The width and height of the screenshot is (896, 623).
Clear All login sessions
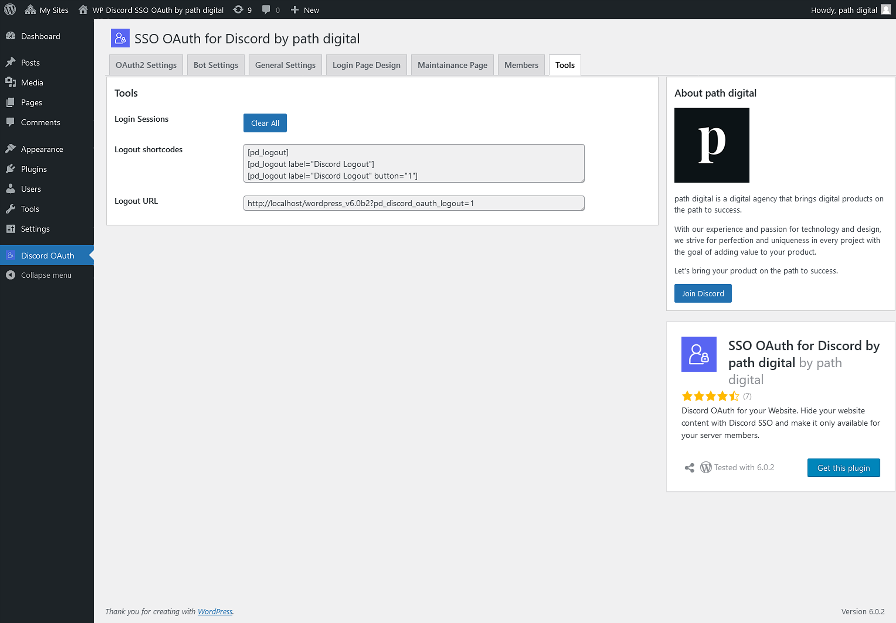tap(265, 123)
